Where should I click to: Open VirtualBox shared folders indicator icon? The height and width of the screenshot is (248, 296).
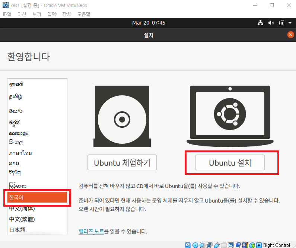223,245
